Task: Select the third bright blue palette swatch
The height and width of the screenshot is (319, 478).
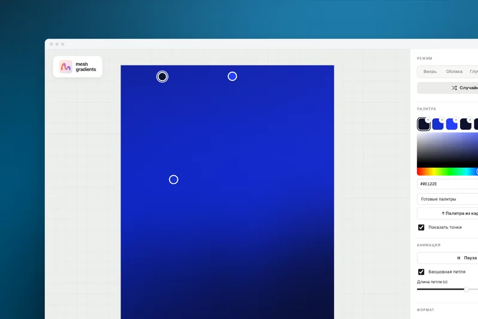Action: tap(452, 124)
